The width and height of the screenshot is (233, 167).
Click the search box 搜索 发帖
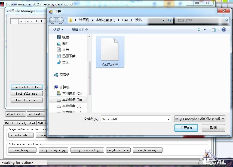pyautogui.click(x=200, y=20)
